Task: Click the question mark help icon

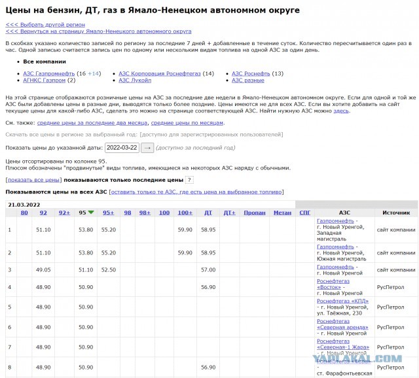Action: [x=189, y=180]
